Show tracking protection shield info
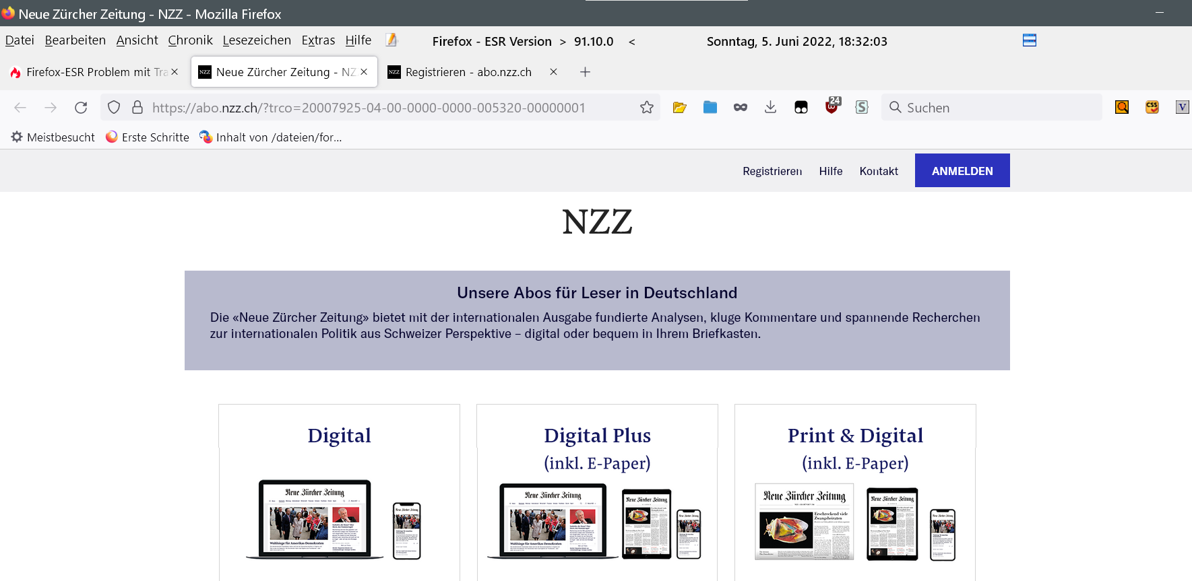 114,108
